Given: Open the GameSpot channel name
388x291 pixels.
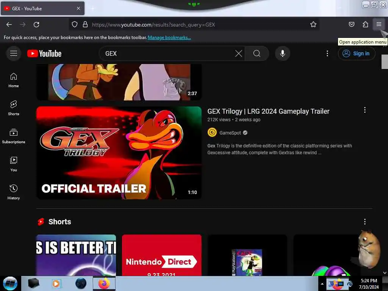Looking at the screenshot, I should point(230,133).
